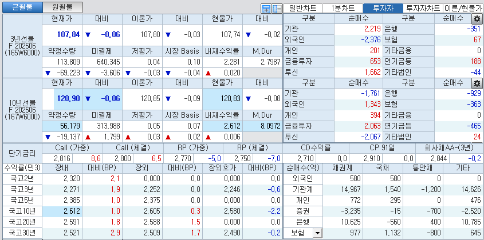Click 10년선물 volume 56,179
This screenshot has width=484, height=240.
[x=70, y=126]
